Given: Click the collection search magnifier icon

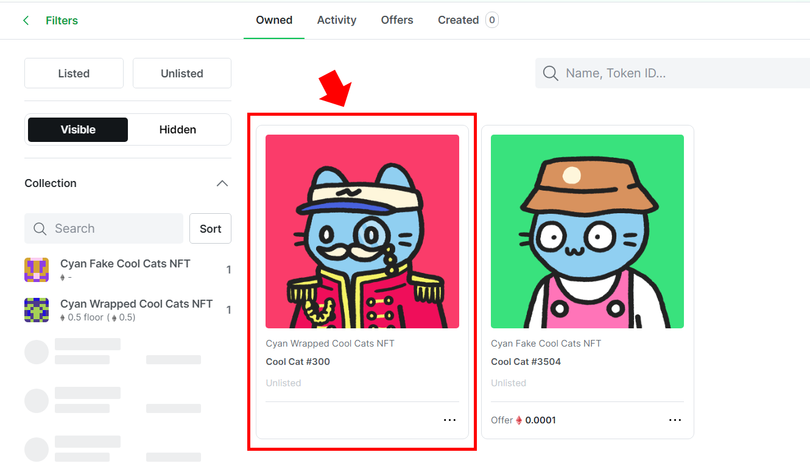Looking at the screenshot, I should 40,228.
